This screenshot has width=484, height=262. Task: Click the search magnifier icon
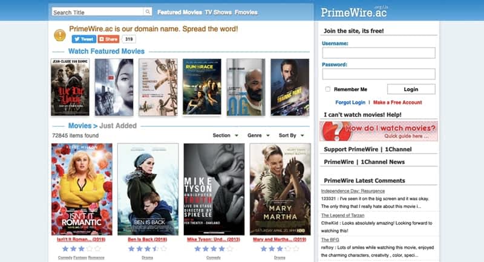coord(148,11)
